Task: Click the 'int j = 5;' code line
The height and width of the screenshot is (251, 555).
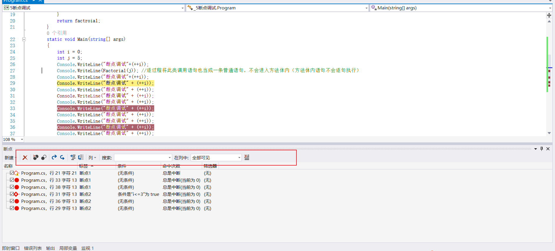Action: (70, 58)
